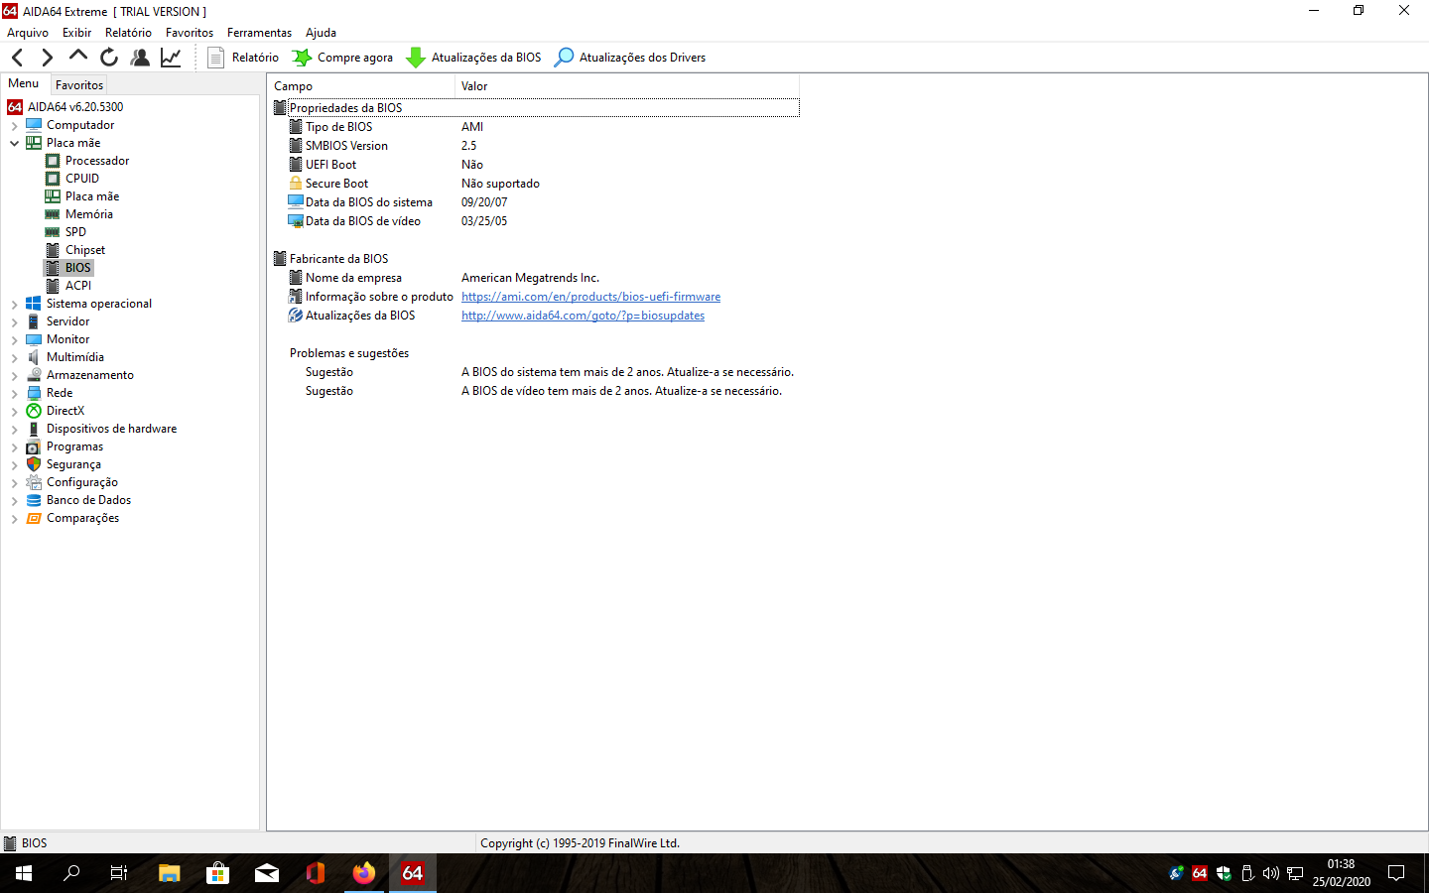Image resolution: width=1429 pixels, height=893 pixels.
Task: Open Microsoft Store from taskbar
Action: click(217, 873)
